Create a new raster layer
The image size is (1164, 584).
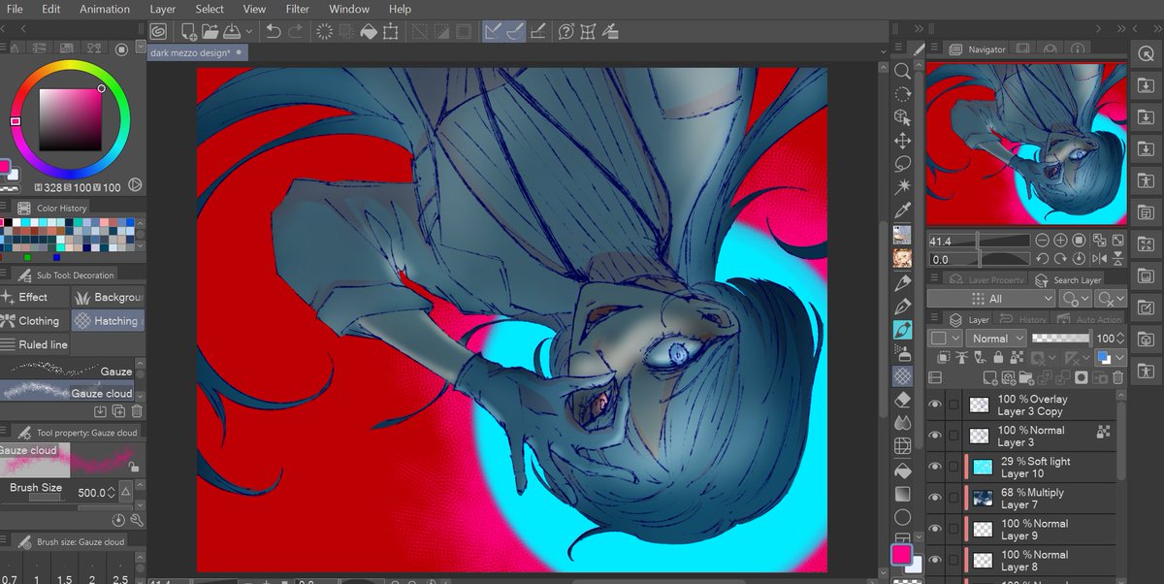pyautogui.click(x=990, y=377)
